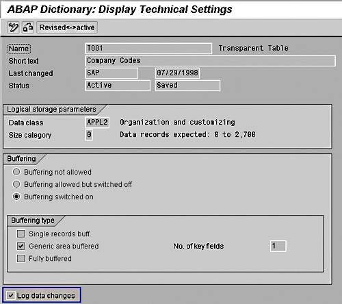Click the date field 07/29/1998
Viewport: 342px width, 304px height.
[177, 73]
